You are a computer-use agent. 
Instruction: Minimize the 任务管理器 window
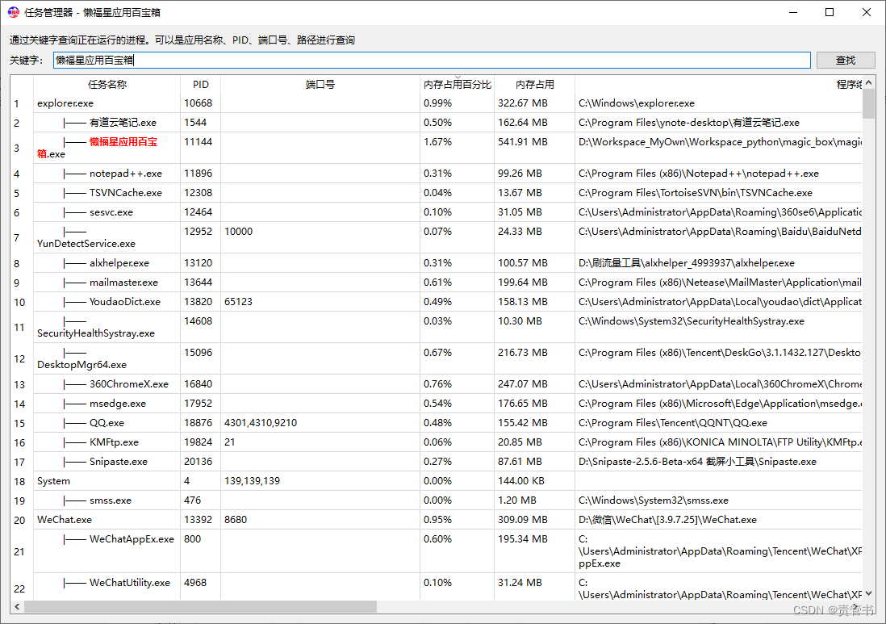pos(793,12)
